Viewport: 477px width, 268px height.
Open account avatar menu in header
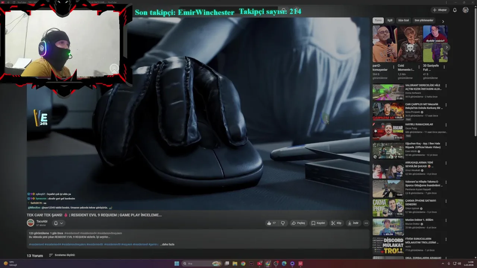pyautogui.click(x=465, y=10)
